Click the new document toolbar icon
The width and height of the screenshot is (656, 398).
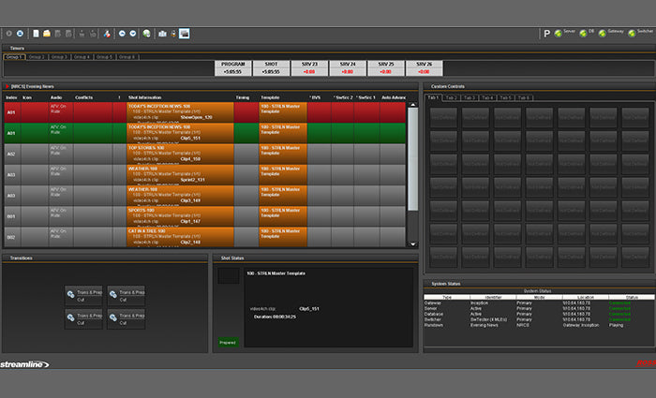click(x=36, y=34)
